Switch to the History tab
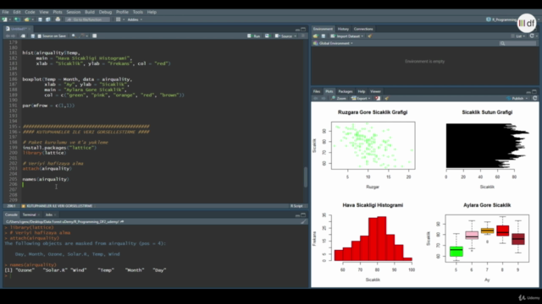This screenshot has width=542, height=304. tap(343, 29)
